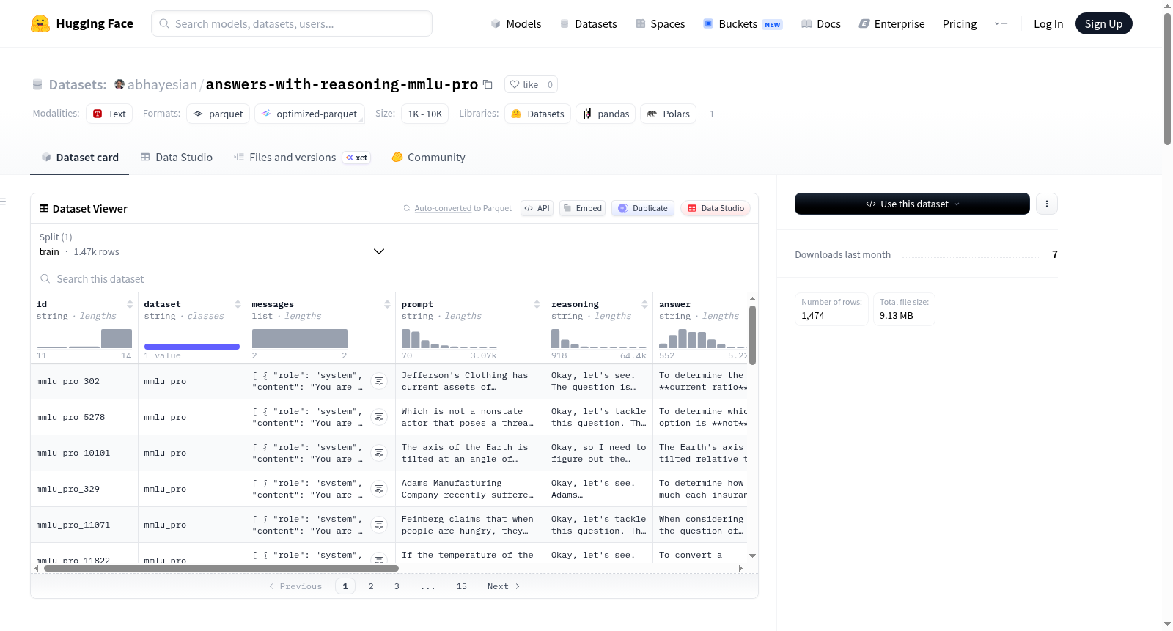Click the Embed button
The height and width of the screenshot is (631, 1173).
[582, 208]
